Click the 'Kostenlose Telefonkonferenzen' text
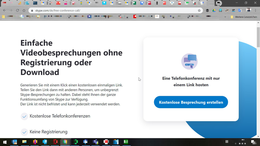 click(x=60, y=116)
